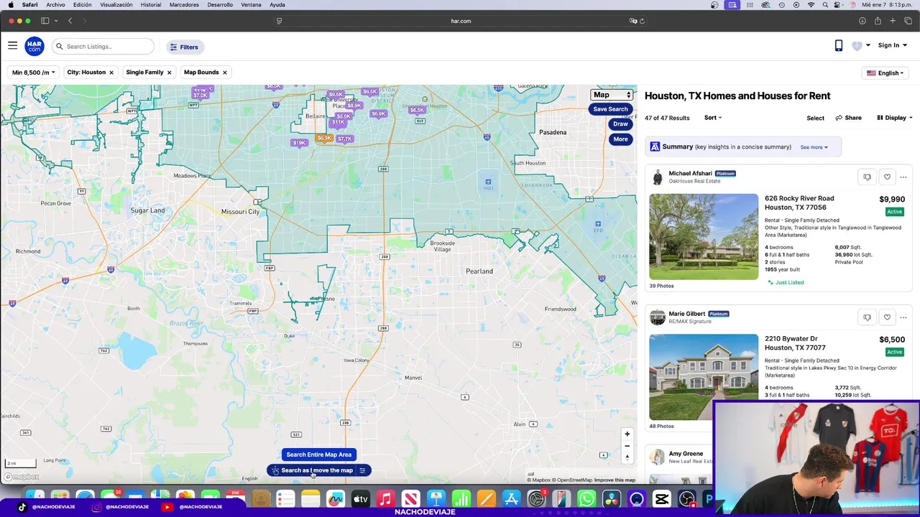Open the Map type selector
Viewport: 920px width, 517px height.
(x=612, y=95)
